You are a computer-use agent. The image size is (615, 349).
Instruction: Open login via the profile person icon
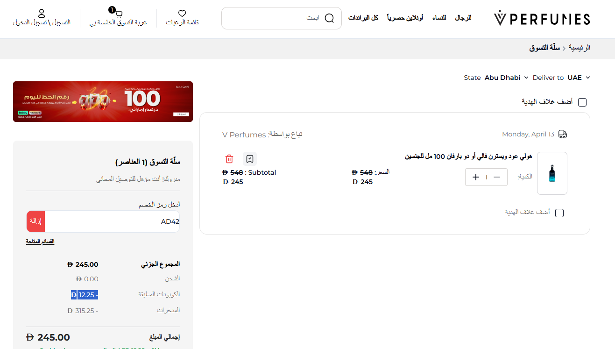coord(42,13)
